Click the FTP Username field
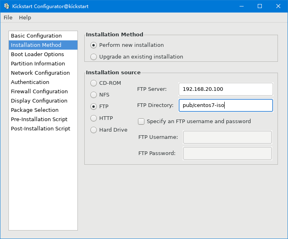This screenshot has width=288, height=239. (x=227, y=137)
